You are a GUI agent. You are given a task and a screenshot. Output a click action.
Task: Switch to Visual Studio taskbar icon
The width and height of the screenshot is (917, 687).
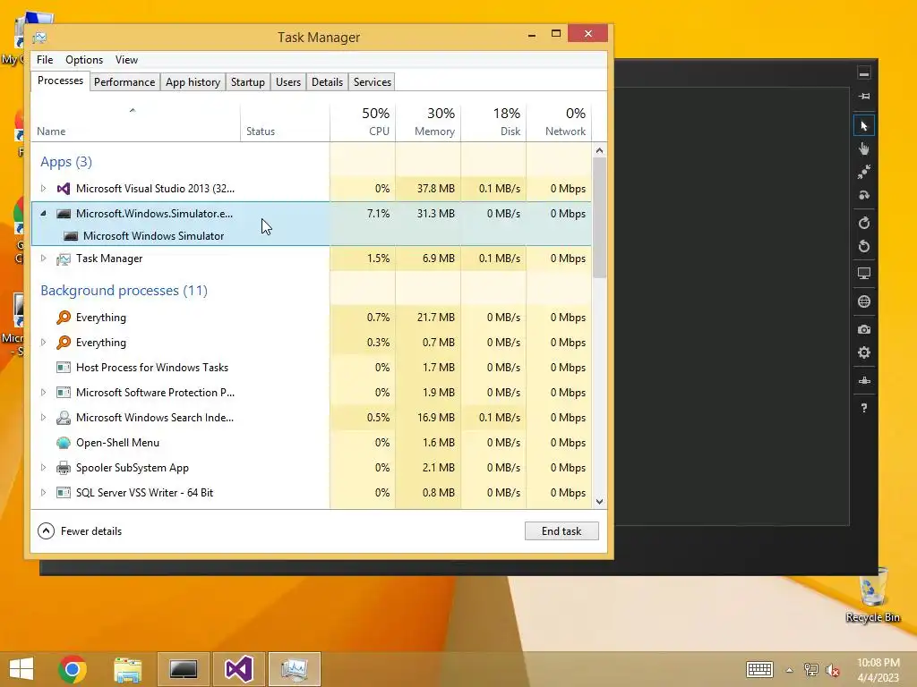pos(238,669)
